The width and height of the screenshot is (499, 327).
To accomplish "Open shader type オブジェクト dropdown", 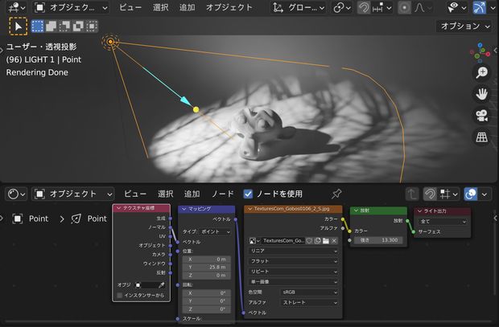I will point(72,194).
